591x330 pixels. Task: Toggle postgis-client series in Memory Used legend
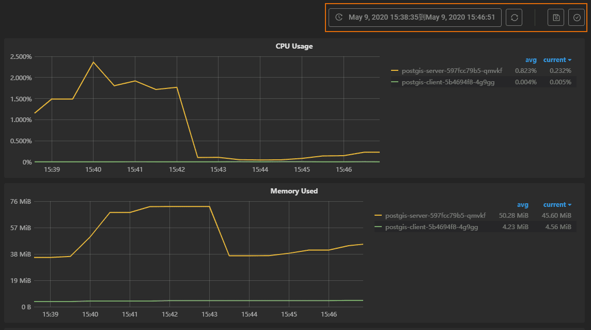[431, 227]
